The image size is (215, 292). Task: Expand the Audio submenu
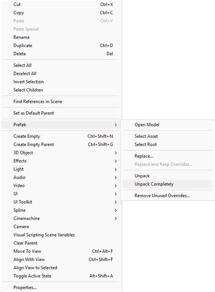(x=61, y=177)
